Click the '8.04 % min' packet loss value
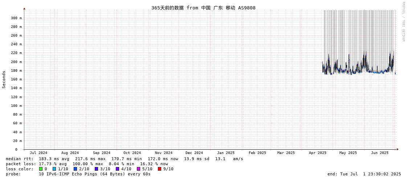Screen dimensions: 407x179 tap(121, 164)
